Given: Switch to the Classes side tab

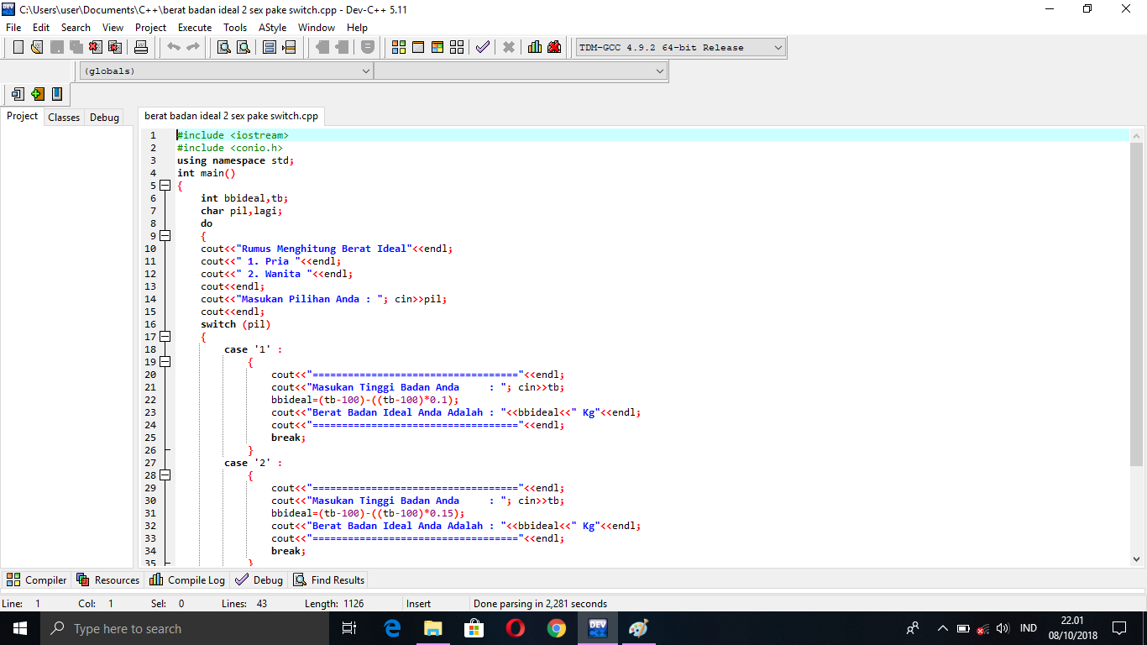Looking at the screenshot, I should click(x=64, y=118).
